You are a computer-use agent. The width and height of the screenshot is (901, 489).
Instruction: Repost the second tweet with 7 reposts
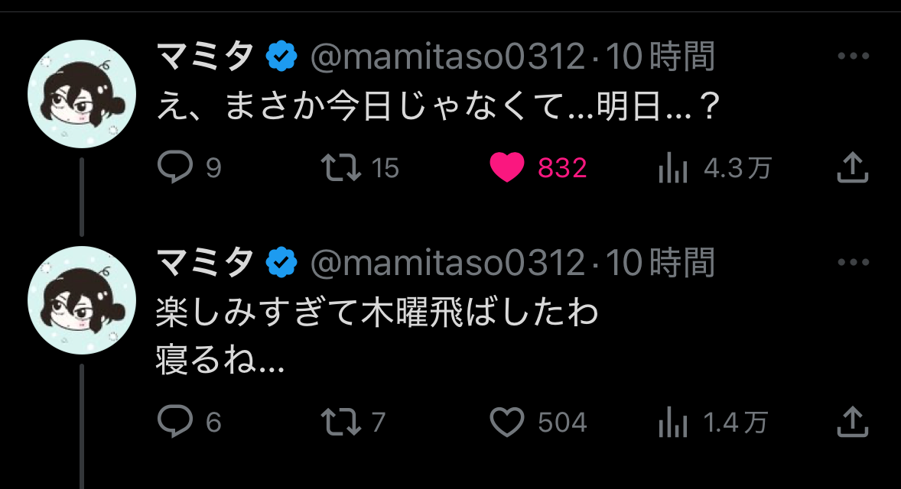[341, 422]
